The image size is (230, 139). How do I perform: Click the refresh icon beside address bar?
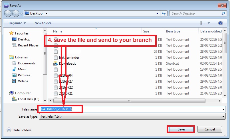coord(164,13)
